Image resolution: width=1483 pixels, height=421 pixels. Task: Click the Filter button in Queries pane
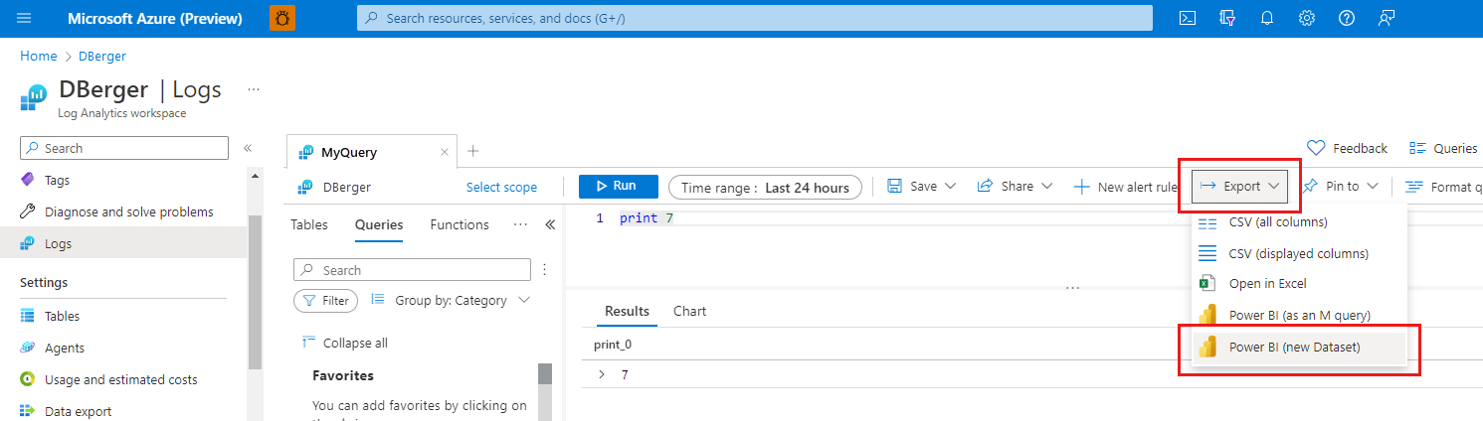coord(325,300)
